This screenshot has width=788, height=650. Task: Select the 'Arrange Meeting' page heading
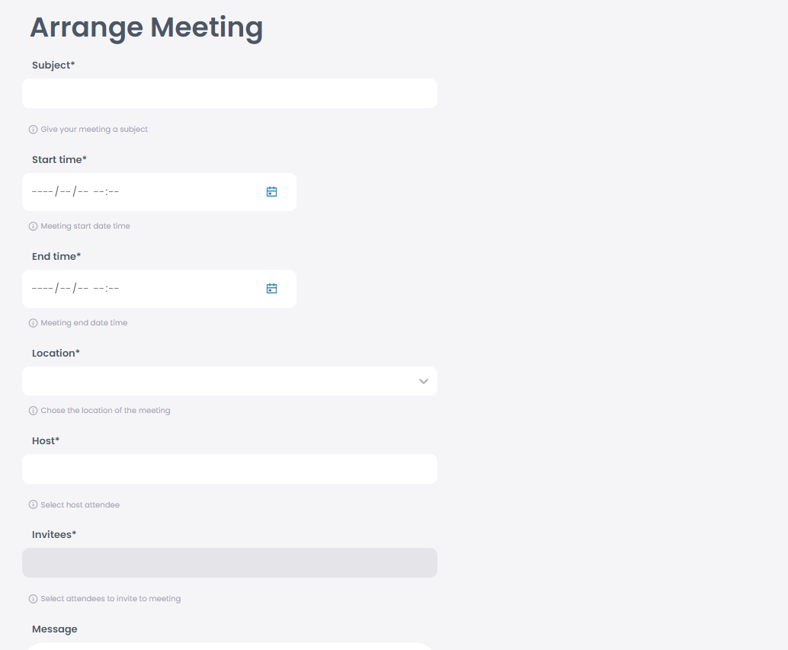click(x=146, y=27)
